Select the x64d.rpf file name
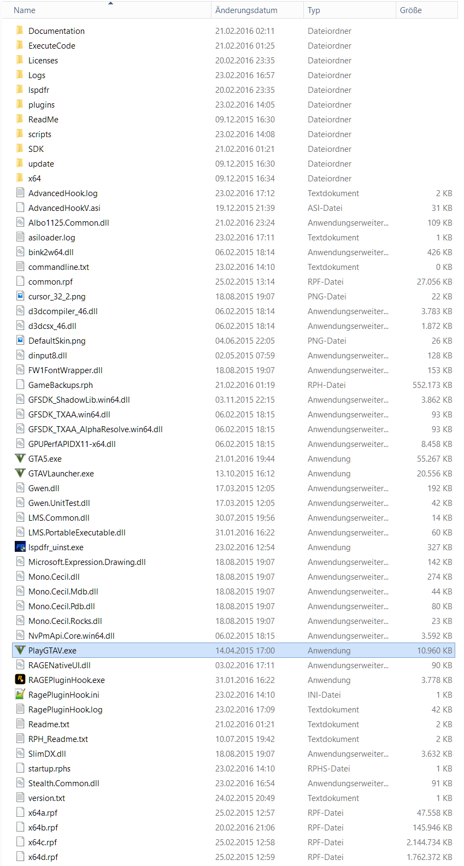 [x=43, y=857]
